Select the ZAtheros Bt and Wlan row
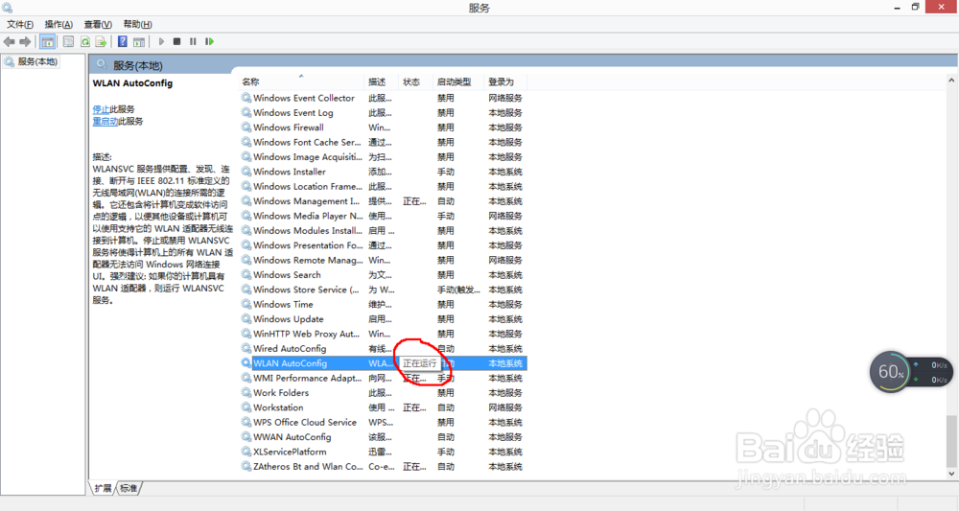959x511 pixels. [x=383, y=466]
